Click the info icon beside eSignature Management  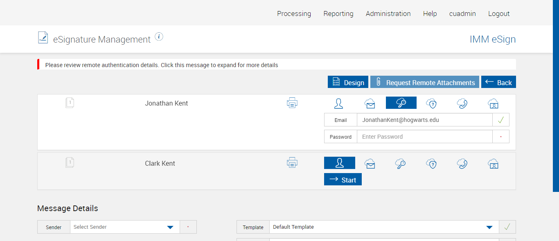click(x=159, y=37)
